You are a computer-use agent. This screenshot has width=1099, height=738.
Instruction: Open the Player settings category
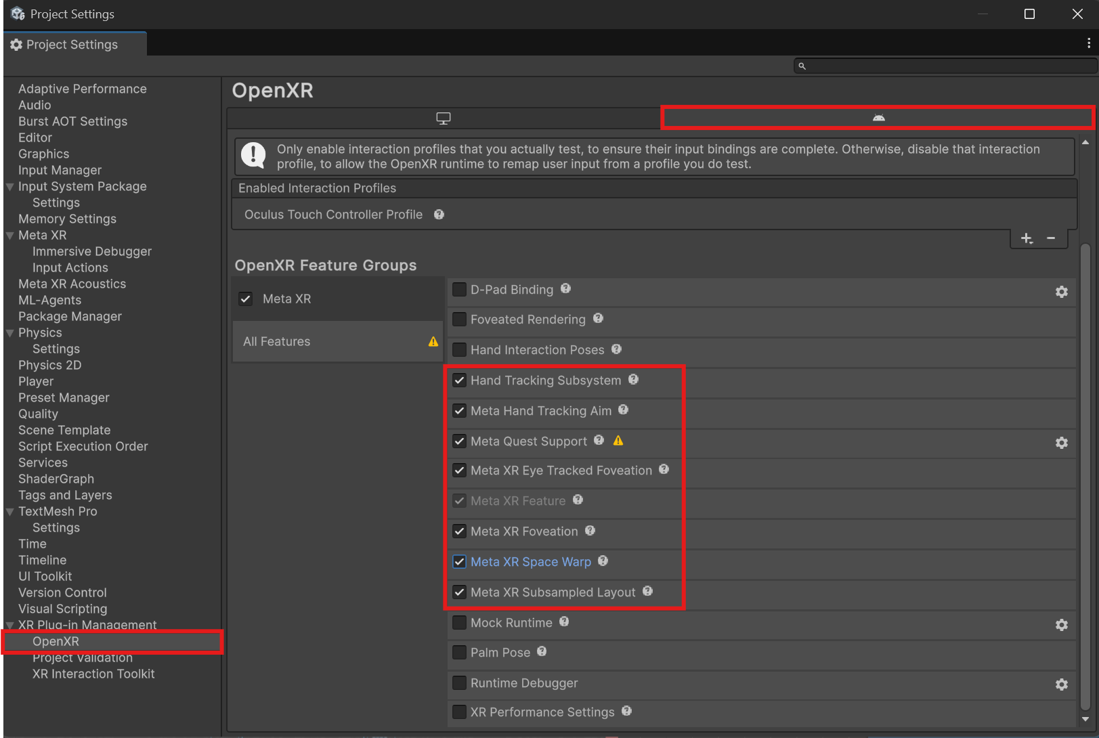point(36,381)
